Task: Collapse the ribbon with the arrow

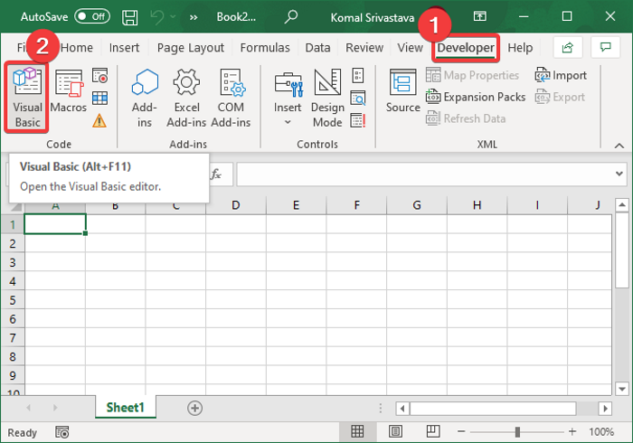Action: pos(619,146)
